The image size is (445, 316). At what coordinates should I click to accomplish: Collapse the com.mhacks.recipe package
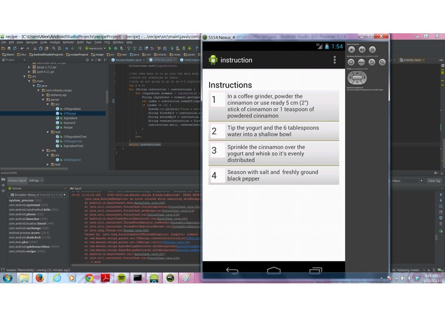38,90
